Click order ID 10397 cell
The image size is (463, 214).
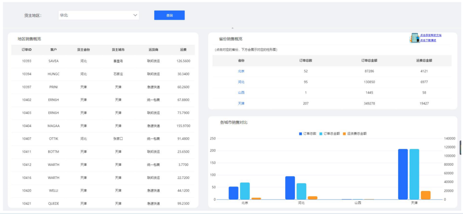click(x=27, y=87)
